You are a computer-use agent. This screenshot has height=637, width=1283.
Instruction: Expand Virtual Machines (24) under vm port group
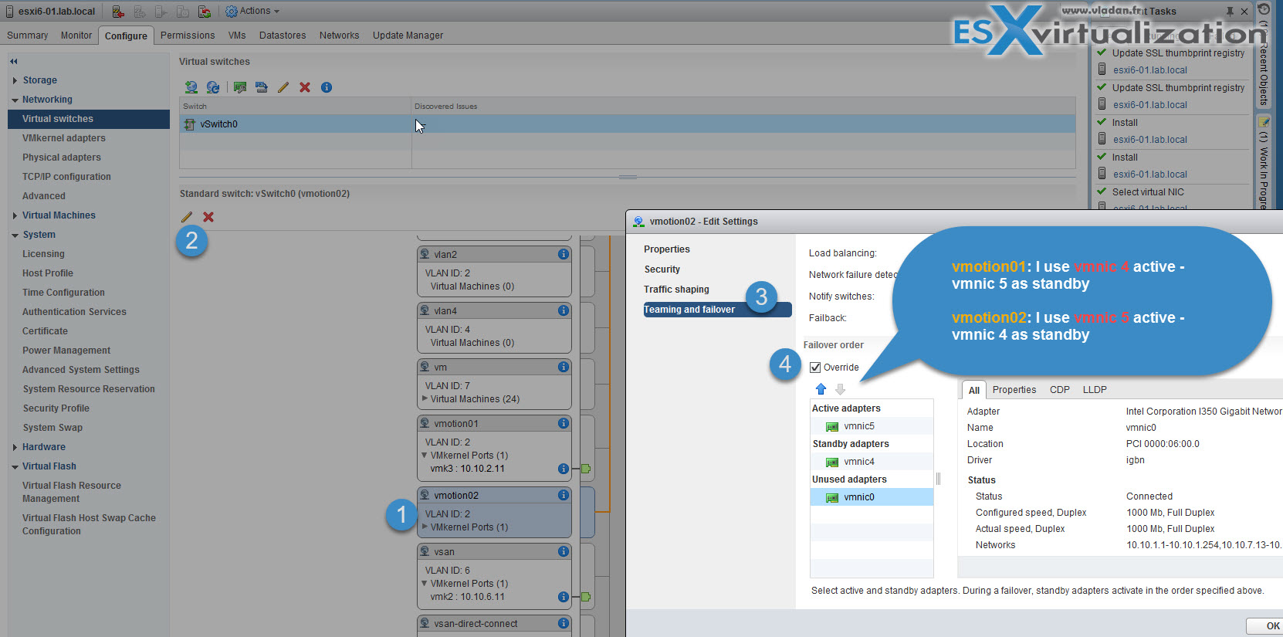click(x=425, y=398)
